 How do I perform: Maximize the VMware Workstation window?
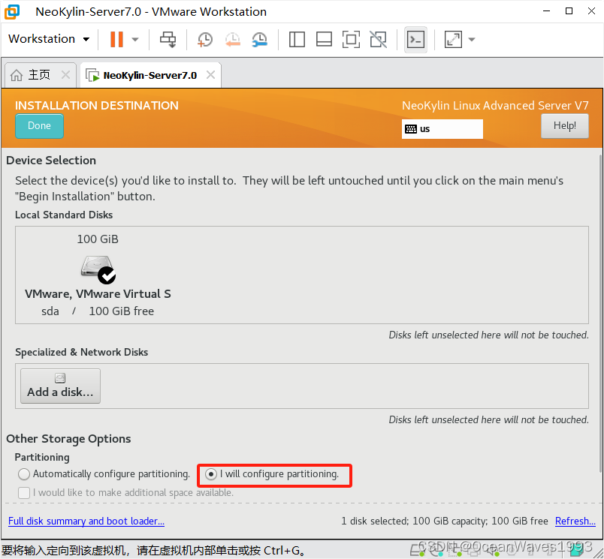[x=569, y=11]
